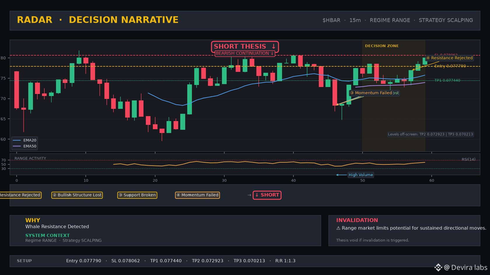Select the BEARISH CONTINUATION tag
Screen dimensions: 490x275
[x=245, y=53]
